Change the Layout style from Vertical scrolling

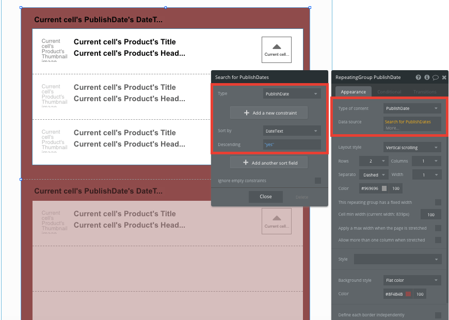point(412,147)
